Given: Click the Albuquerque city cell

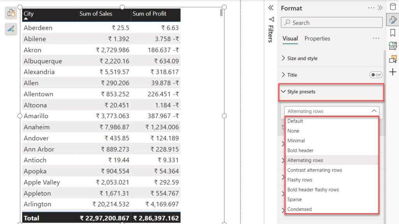Looking at the screenshot, I should coord(43,61).
